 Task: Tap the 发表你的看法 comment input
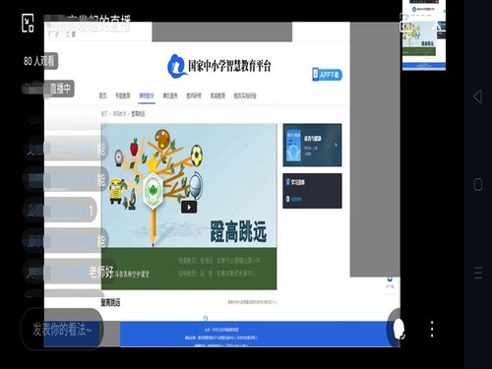pos(62,329)
